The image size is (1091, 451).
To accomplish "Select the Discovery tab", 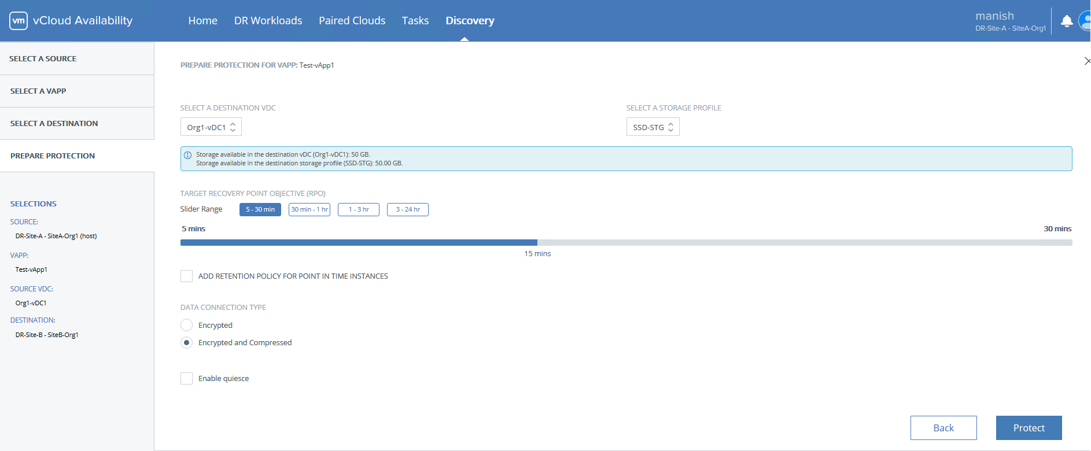I will click(470, 21).
